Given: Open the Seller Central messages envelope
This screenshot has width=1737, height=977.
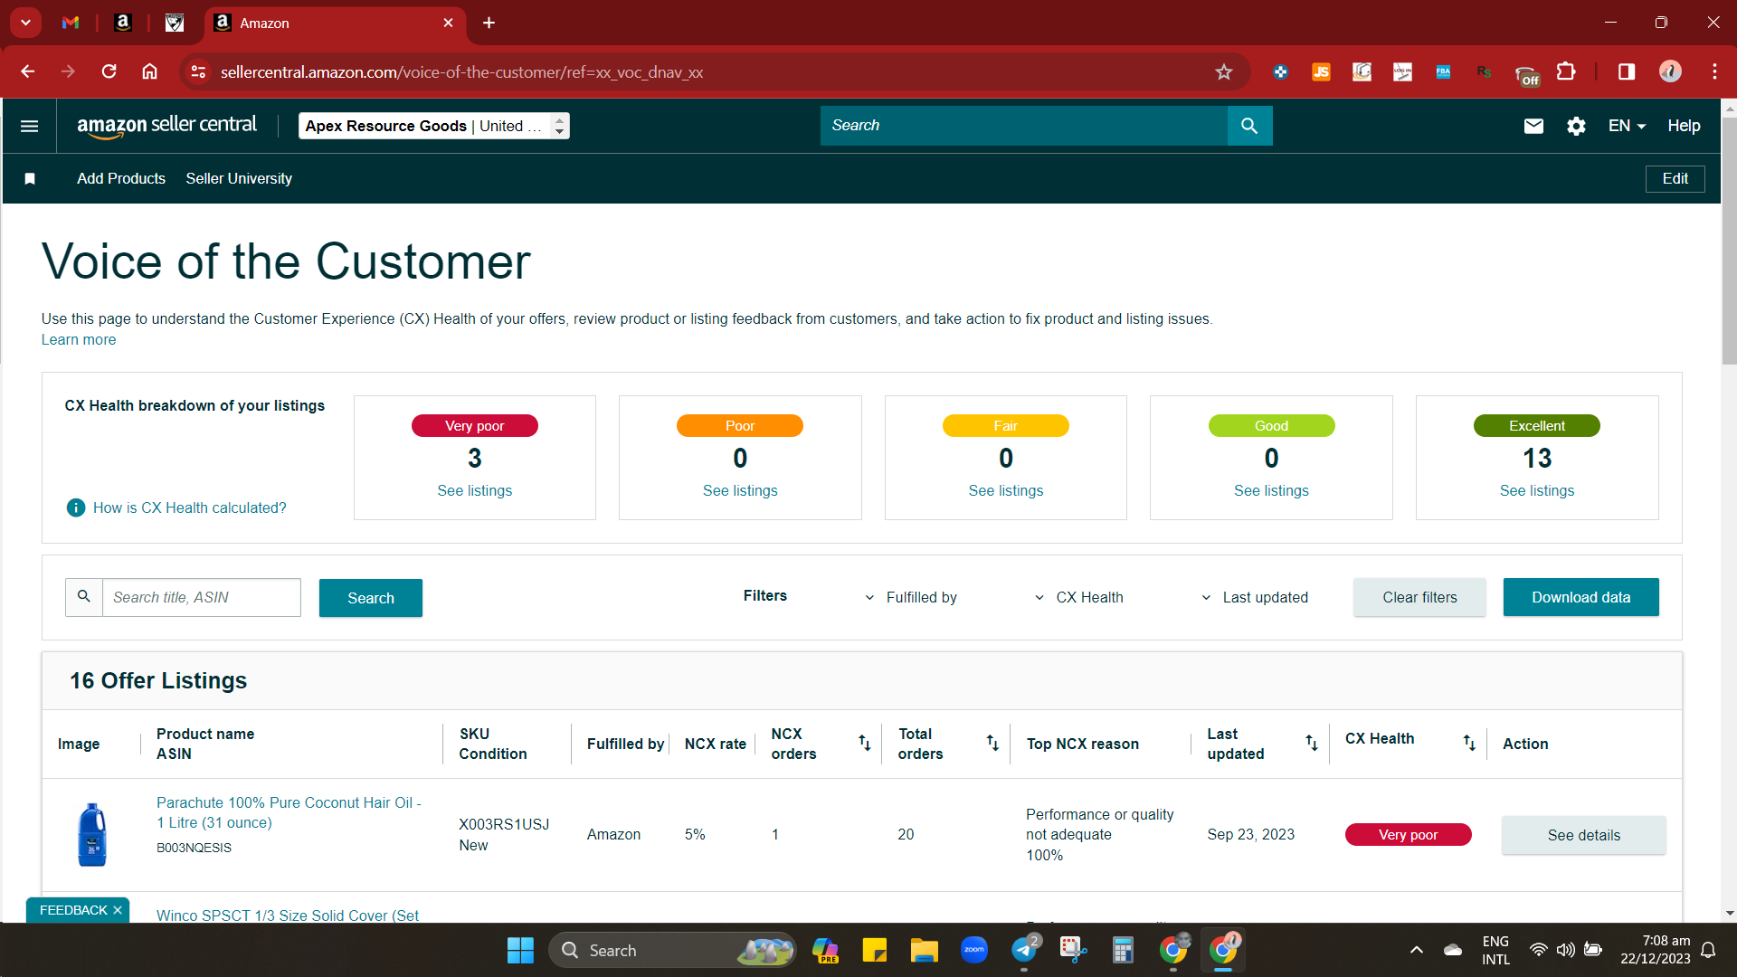Looking at the screenshot, I should [x=1533, y=126].
